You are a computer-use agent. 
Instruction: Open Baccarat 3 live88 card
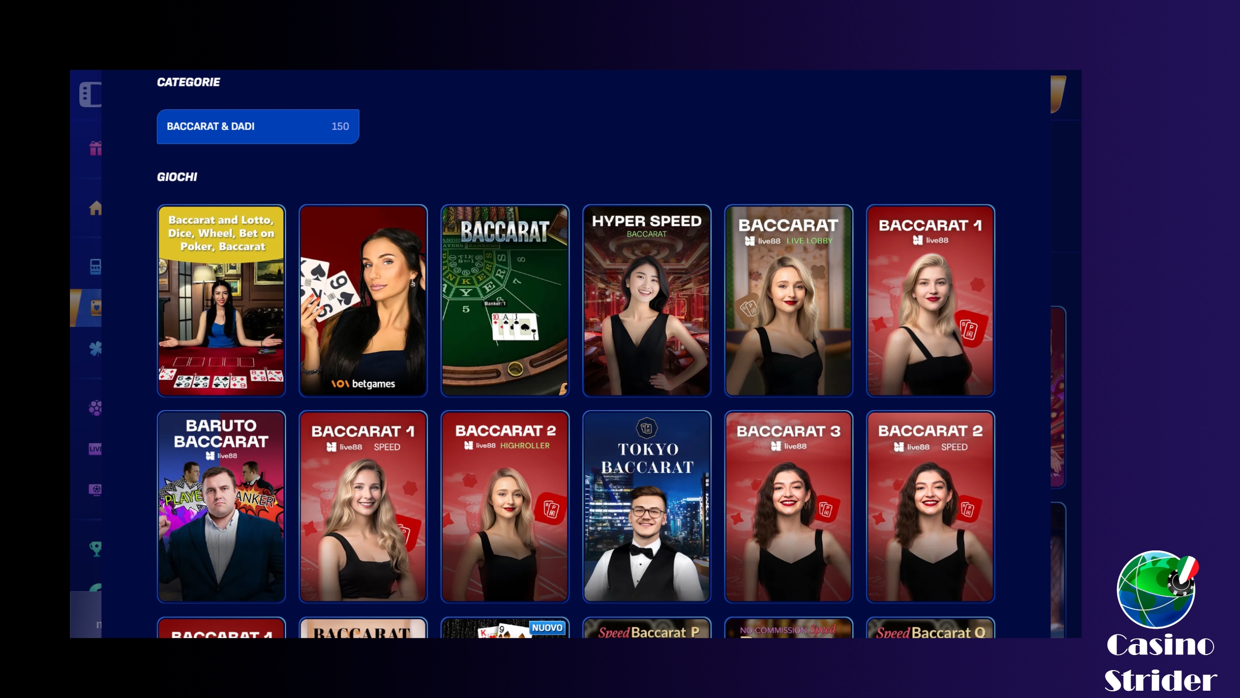click(789, 507)
